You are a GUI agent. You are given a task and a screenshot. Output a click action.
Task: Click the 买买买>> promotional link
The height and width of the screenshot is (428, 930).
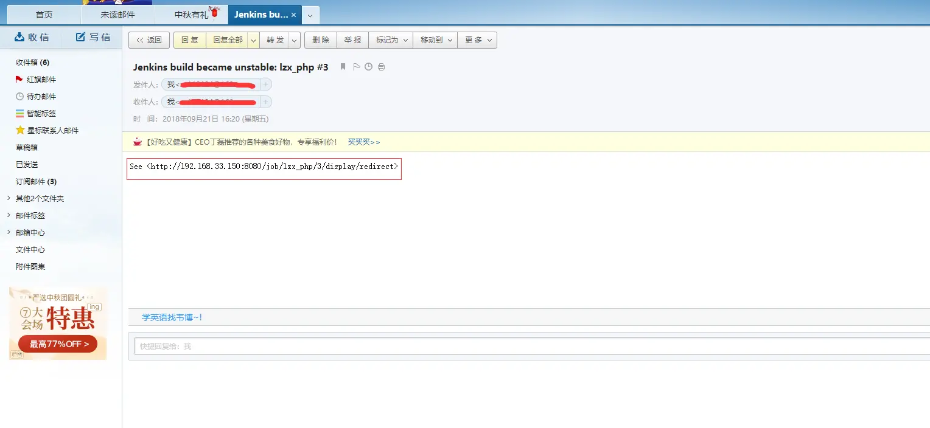tap(364, 142)
